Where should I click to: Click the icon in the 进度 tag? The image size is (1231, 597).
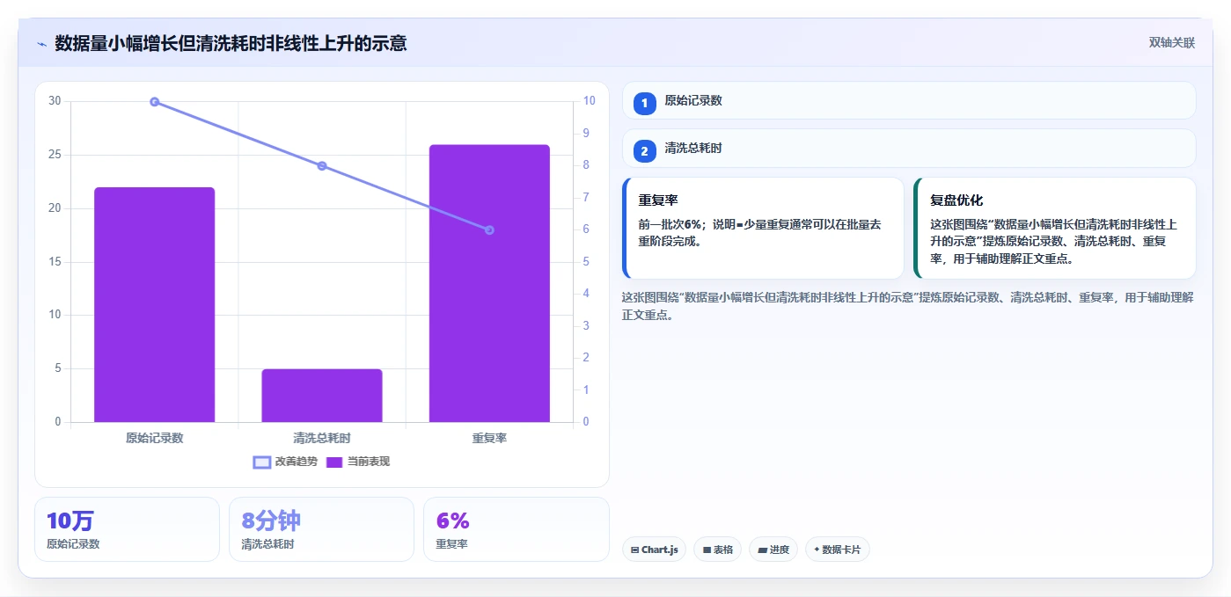[x=762, y=550]
